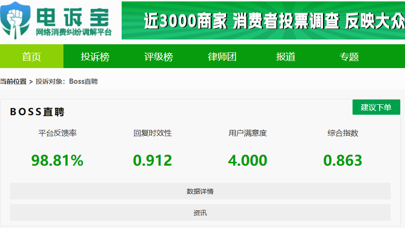
Task: Click the 建议下单 green button
Action: 376,107
